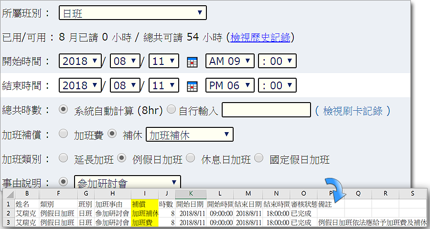
Task: Select 自行輸入 radio button
Action: click(x=171, y=110)
